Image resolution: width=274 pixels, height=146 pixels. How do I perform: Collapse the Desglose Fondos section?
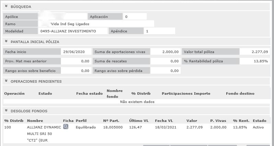coord(6,111)
